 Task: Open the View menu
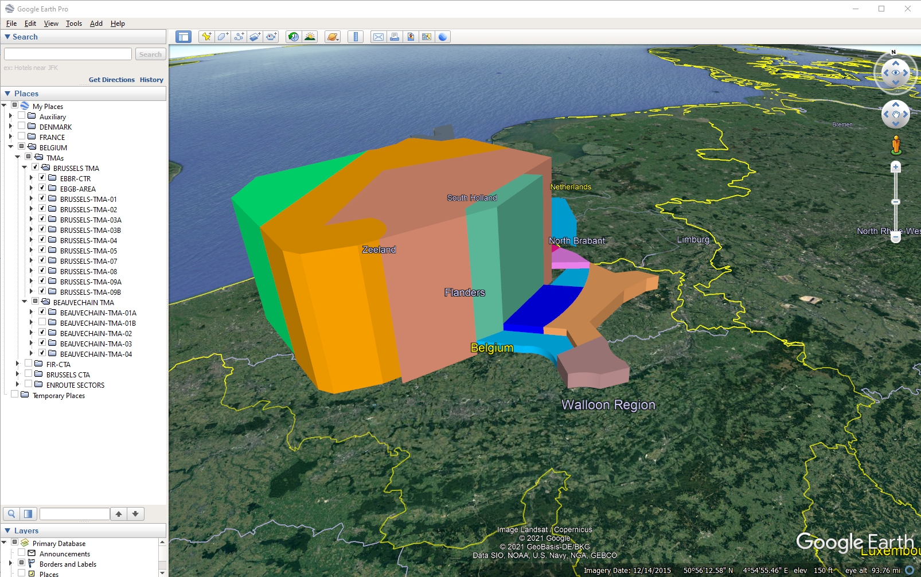(51, 24)
